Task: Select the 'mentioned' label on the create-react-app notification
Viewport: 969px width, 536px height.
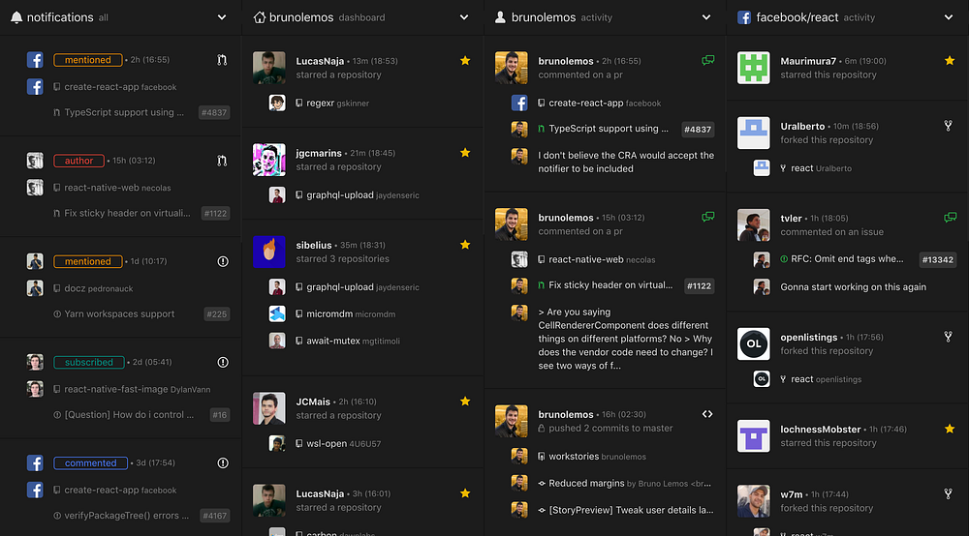Action: (x=88, y=60)
